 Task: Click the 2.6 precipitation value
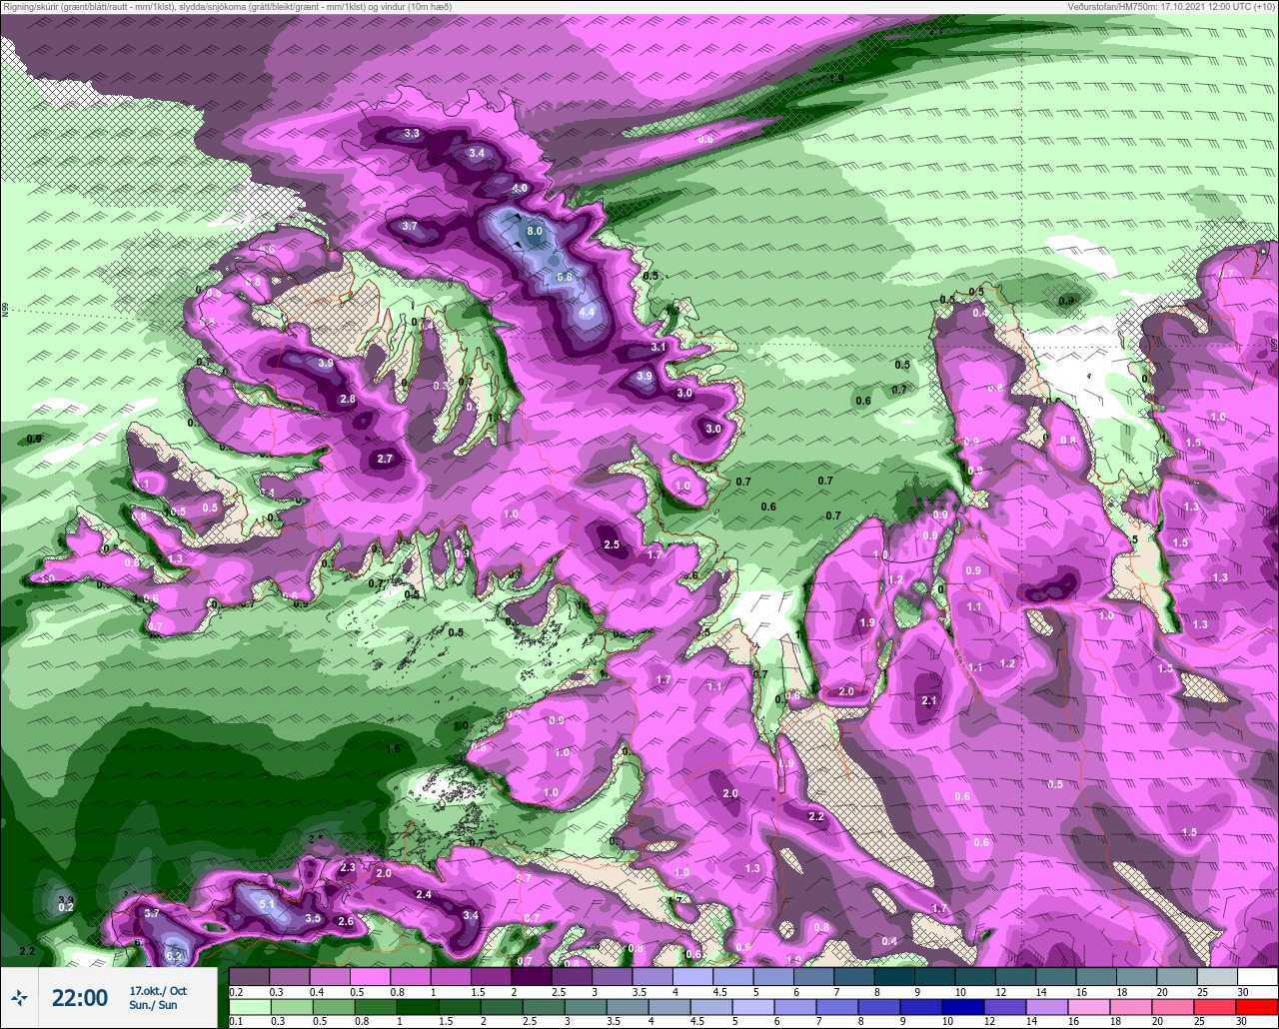click(x=346, y=921)
